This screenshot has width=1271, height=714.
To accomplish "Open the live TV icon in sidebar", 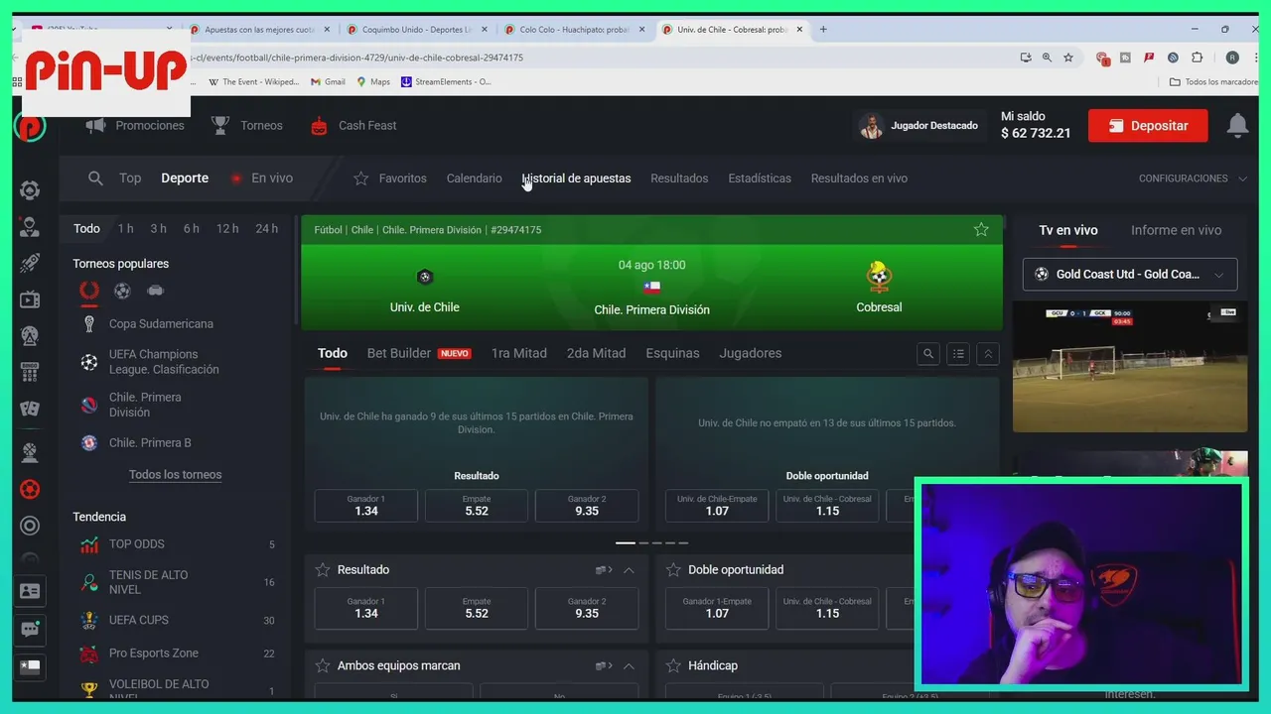I will (x=30, y=299).
